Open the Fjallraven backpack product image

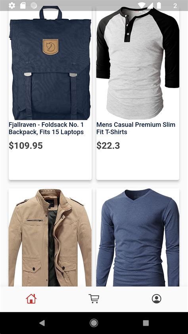[x=50, y=63]
